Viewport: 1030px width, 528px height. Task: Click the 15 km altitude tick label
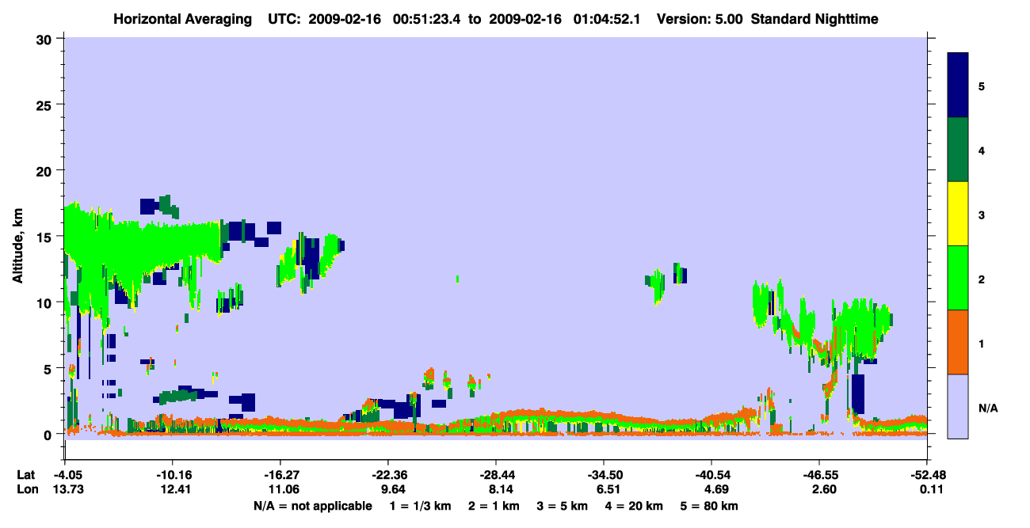(45, 237)
